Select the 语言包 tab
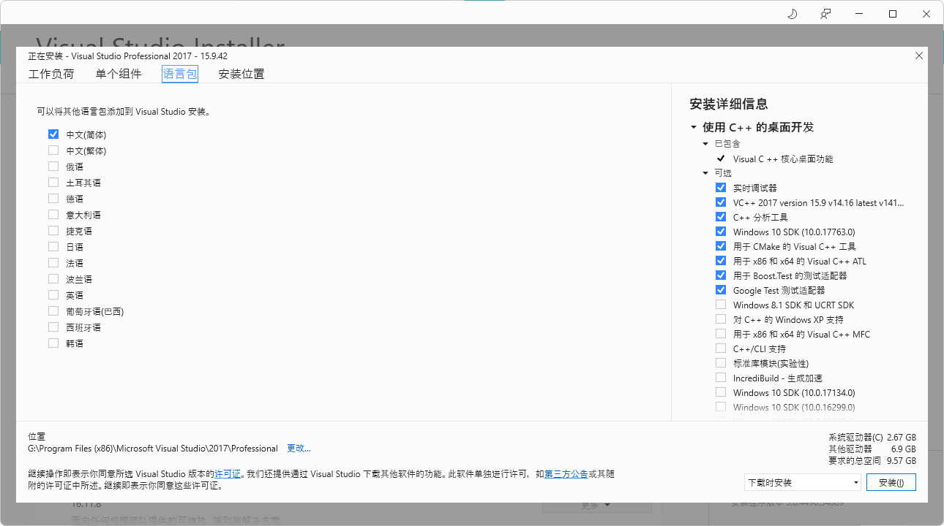The height and width of the screenshot is (526, 944). coord(180,74)
